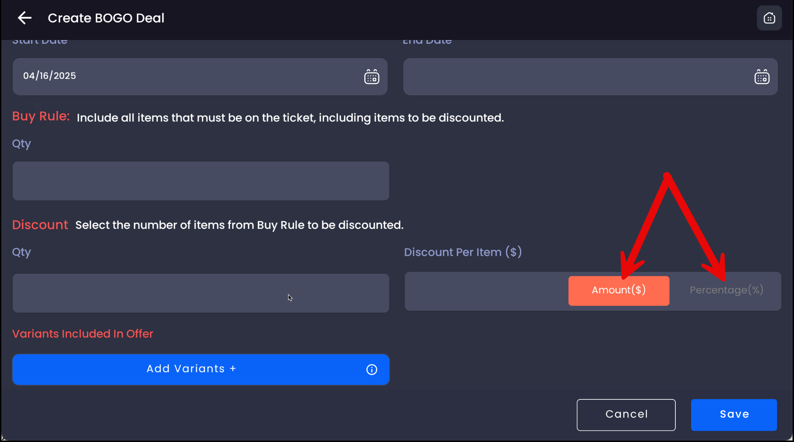Click the Variants Included In Offer heading
The width and height of the screenshot is (794, 442).
click(83, 334)
